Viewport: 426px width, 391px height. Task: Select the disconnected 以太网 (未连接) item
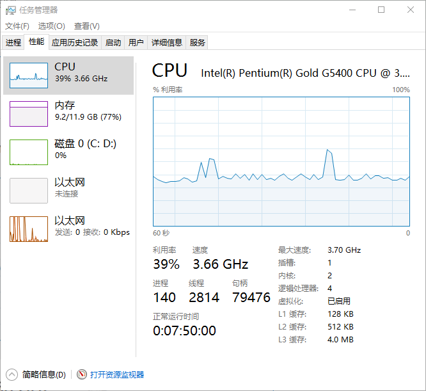click(68, 191)
